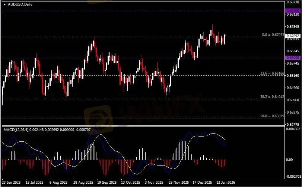The image size is (302, 187).
Task: Select the Fibonacci 23.6 = 0.65166 label
Action: tap(272, 74)
